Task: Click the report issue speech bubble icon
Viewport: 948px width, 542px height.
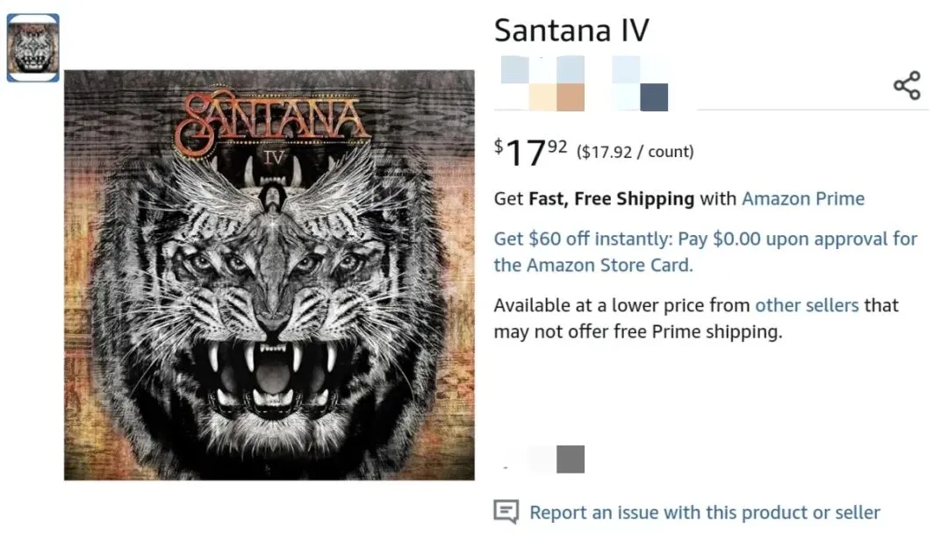Action: point(506,512)
